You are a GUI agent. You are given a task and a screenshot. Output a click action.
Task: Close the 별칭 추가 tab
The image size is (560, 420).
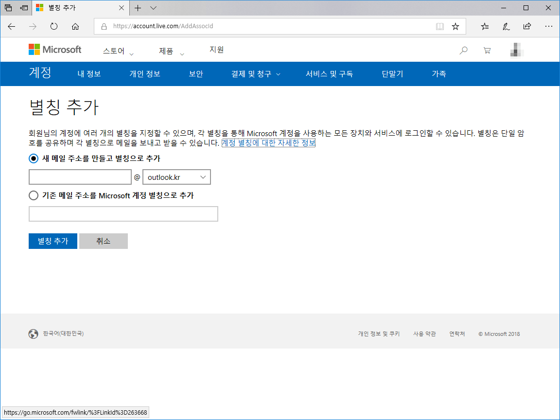coord(122,8)
